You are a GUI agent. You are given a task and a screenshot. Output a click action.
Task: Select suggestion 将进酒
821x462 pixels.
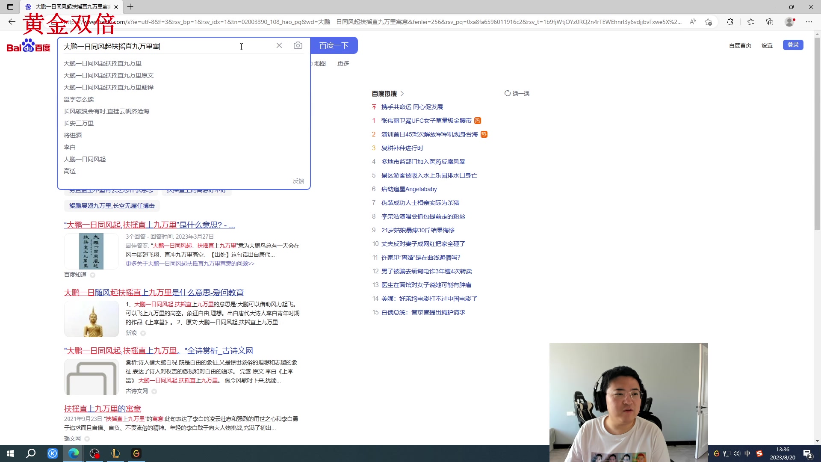click(73, 135)
